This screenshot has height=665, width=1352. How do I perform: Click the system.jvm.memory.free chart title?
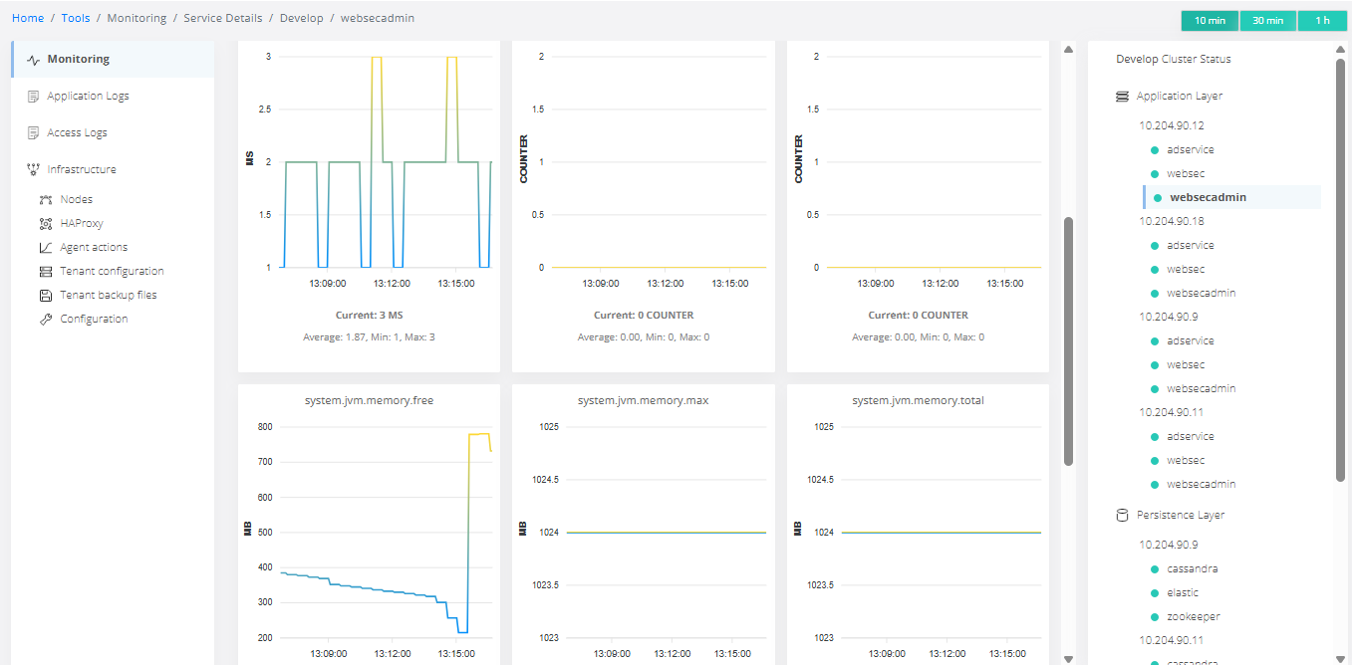coord(369,401)
